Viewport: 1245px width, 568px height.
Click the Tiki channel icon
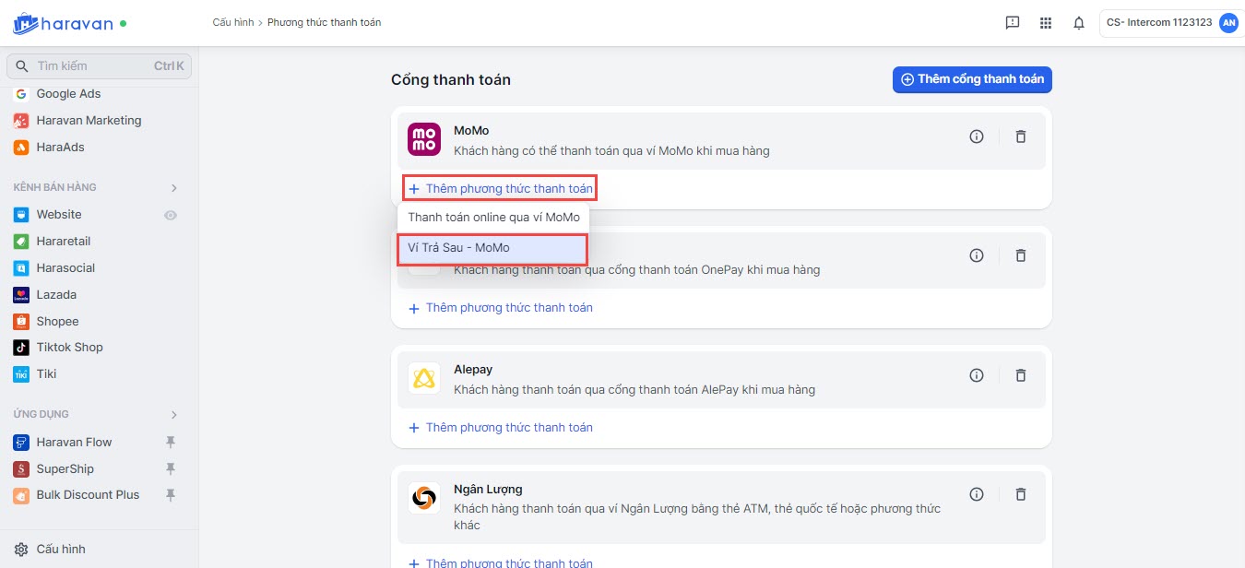(x=21, y=374)
